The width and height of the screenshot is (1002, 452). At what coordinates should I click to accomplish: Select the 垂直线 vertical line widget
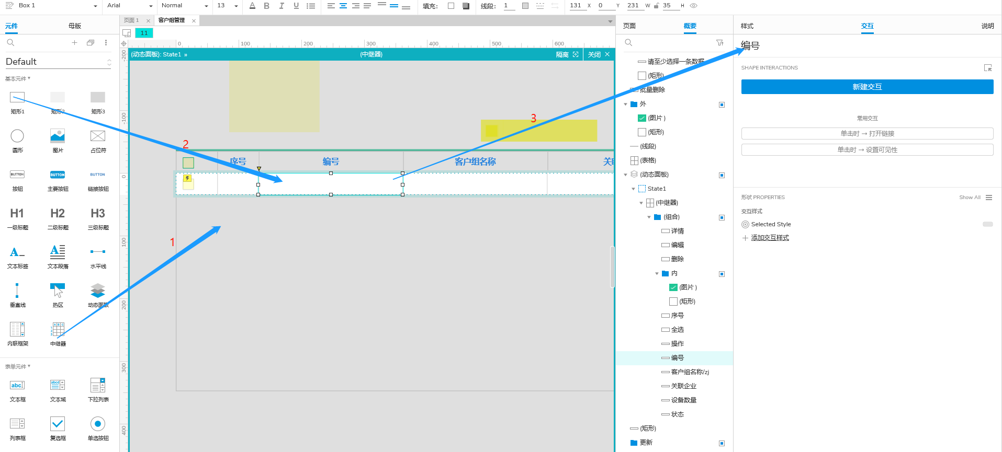pyautogui.click(x=17, y=296)
